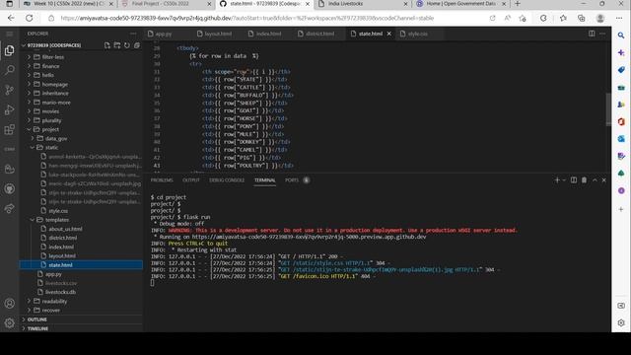Screen dimensions: 631x355
Task: Open the Source Control view
Action: pyautogui.click(x=9, y=90)
